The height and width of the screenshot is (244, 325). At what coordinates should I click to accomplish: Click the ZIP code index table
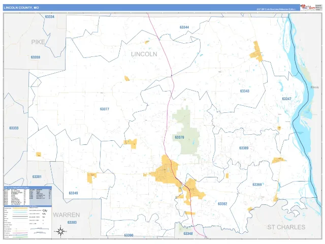tap(28, 196)
